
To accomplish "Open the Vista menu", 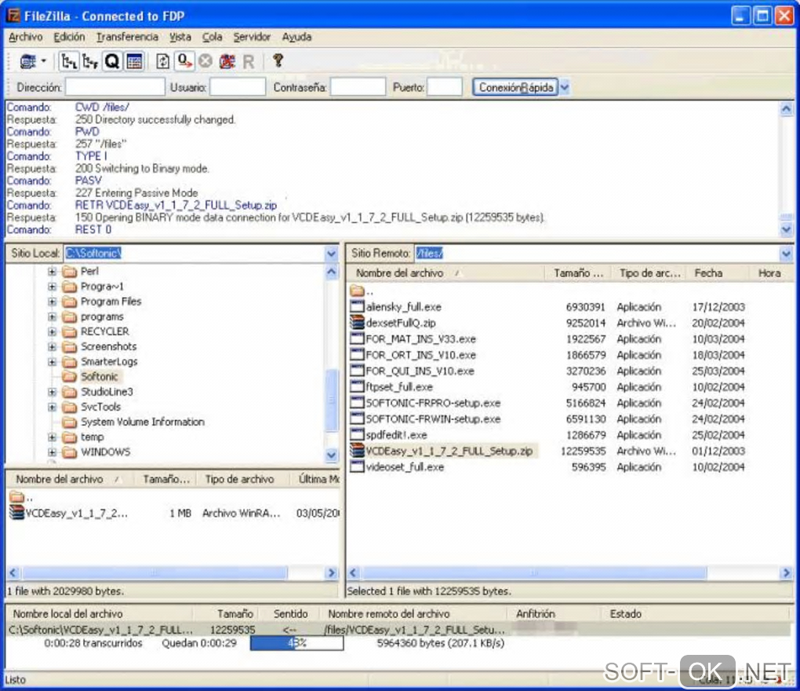I will click(180, 37).
